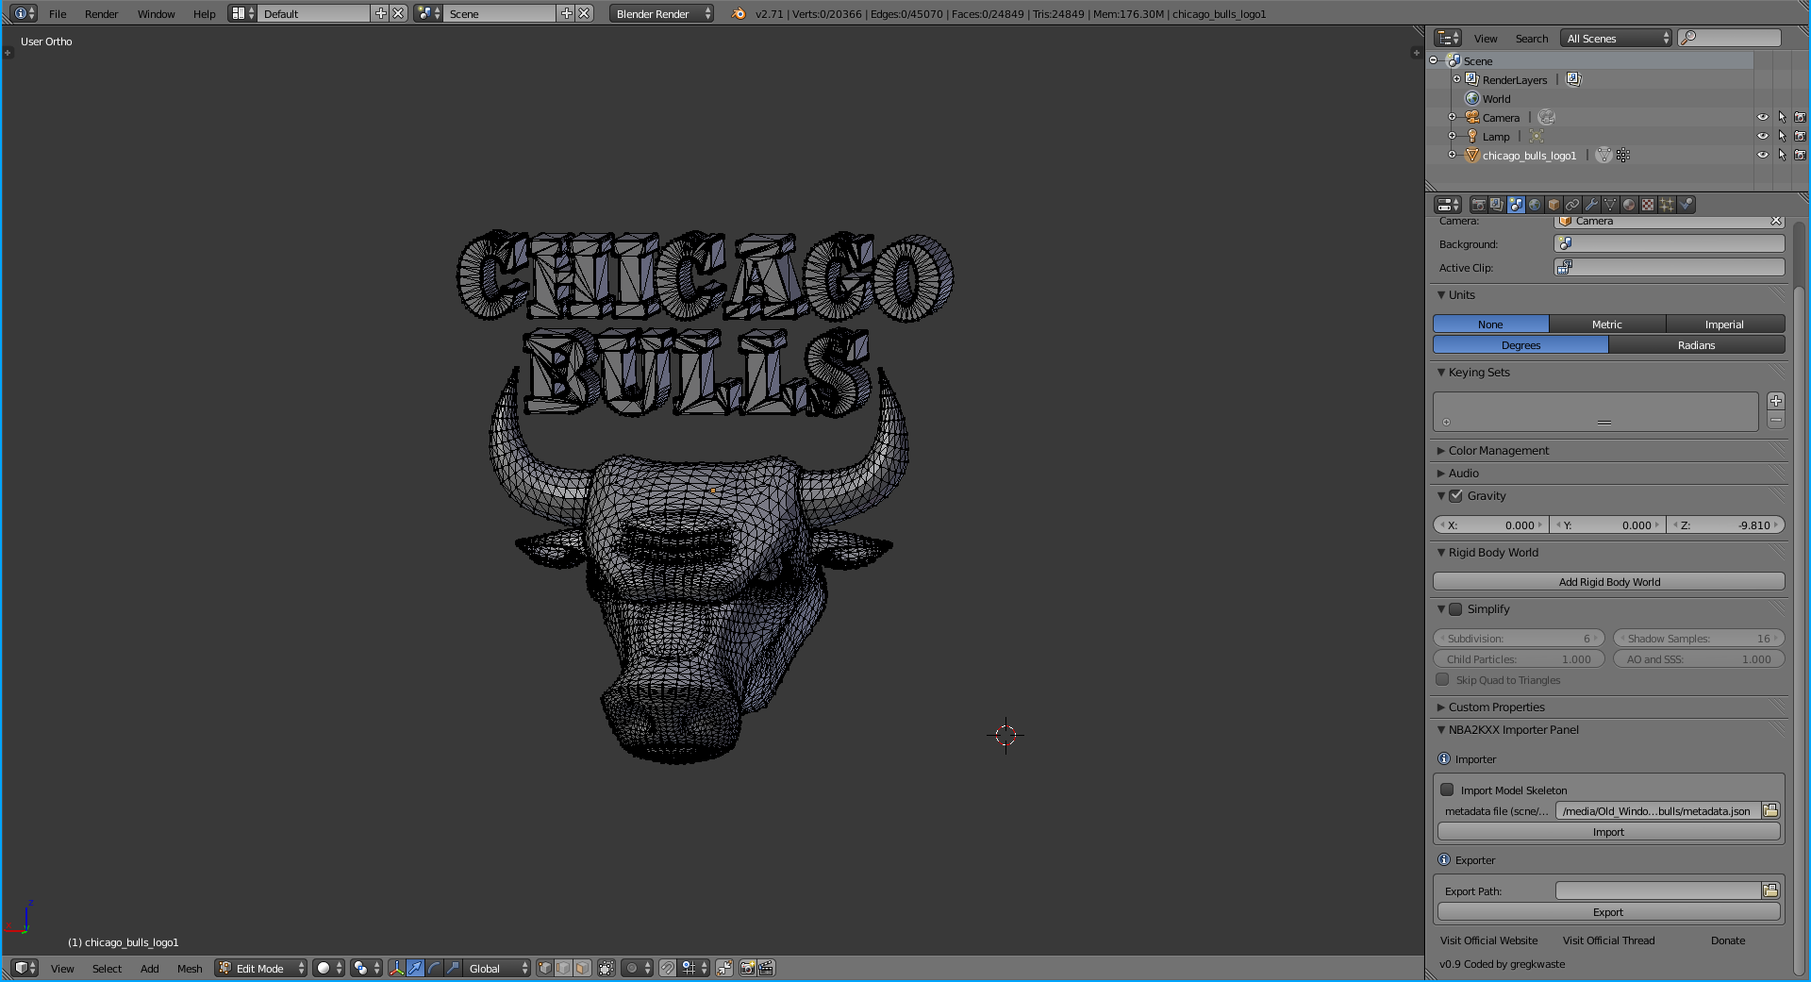Toggle chicago_bulls_logo1 renderability camera icon
Screen dimensions: 1811x982
(1800, 155)
